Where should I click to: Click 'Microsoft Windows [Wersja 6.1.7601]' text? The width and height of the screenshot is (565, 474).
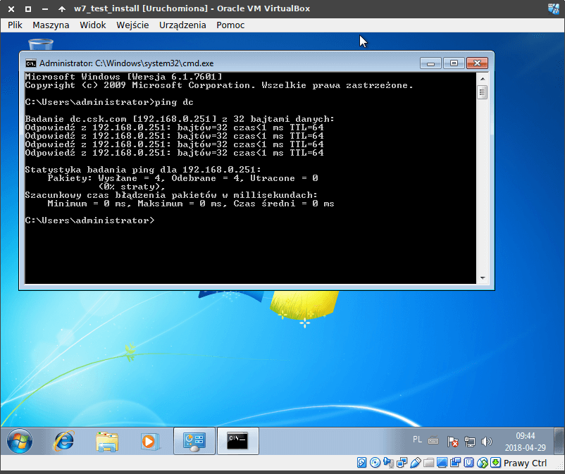pyautogui.click(x=123, y=77)
